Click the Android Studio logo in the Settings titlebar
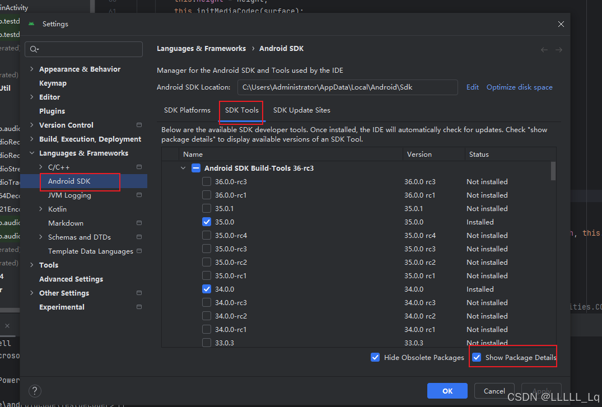 tap(32, 24)
